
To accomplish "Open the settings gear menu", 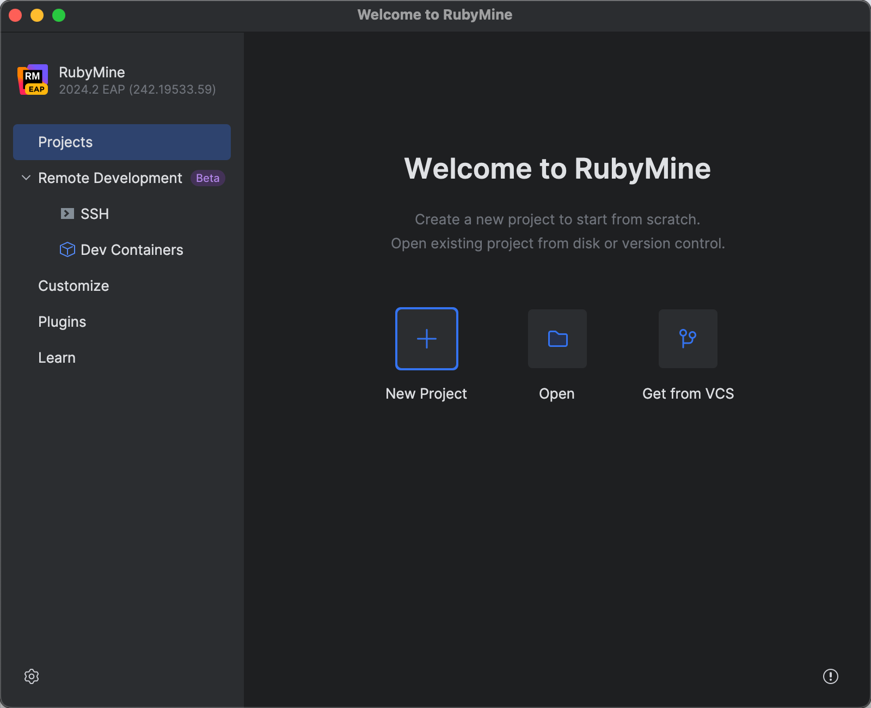I will point(32,676).
